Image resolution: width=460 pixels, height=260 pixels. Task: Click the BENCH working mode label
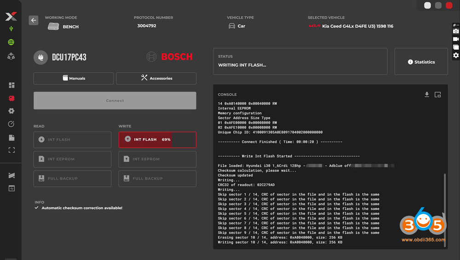pyautogui.click(x=71, y=27)
